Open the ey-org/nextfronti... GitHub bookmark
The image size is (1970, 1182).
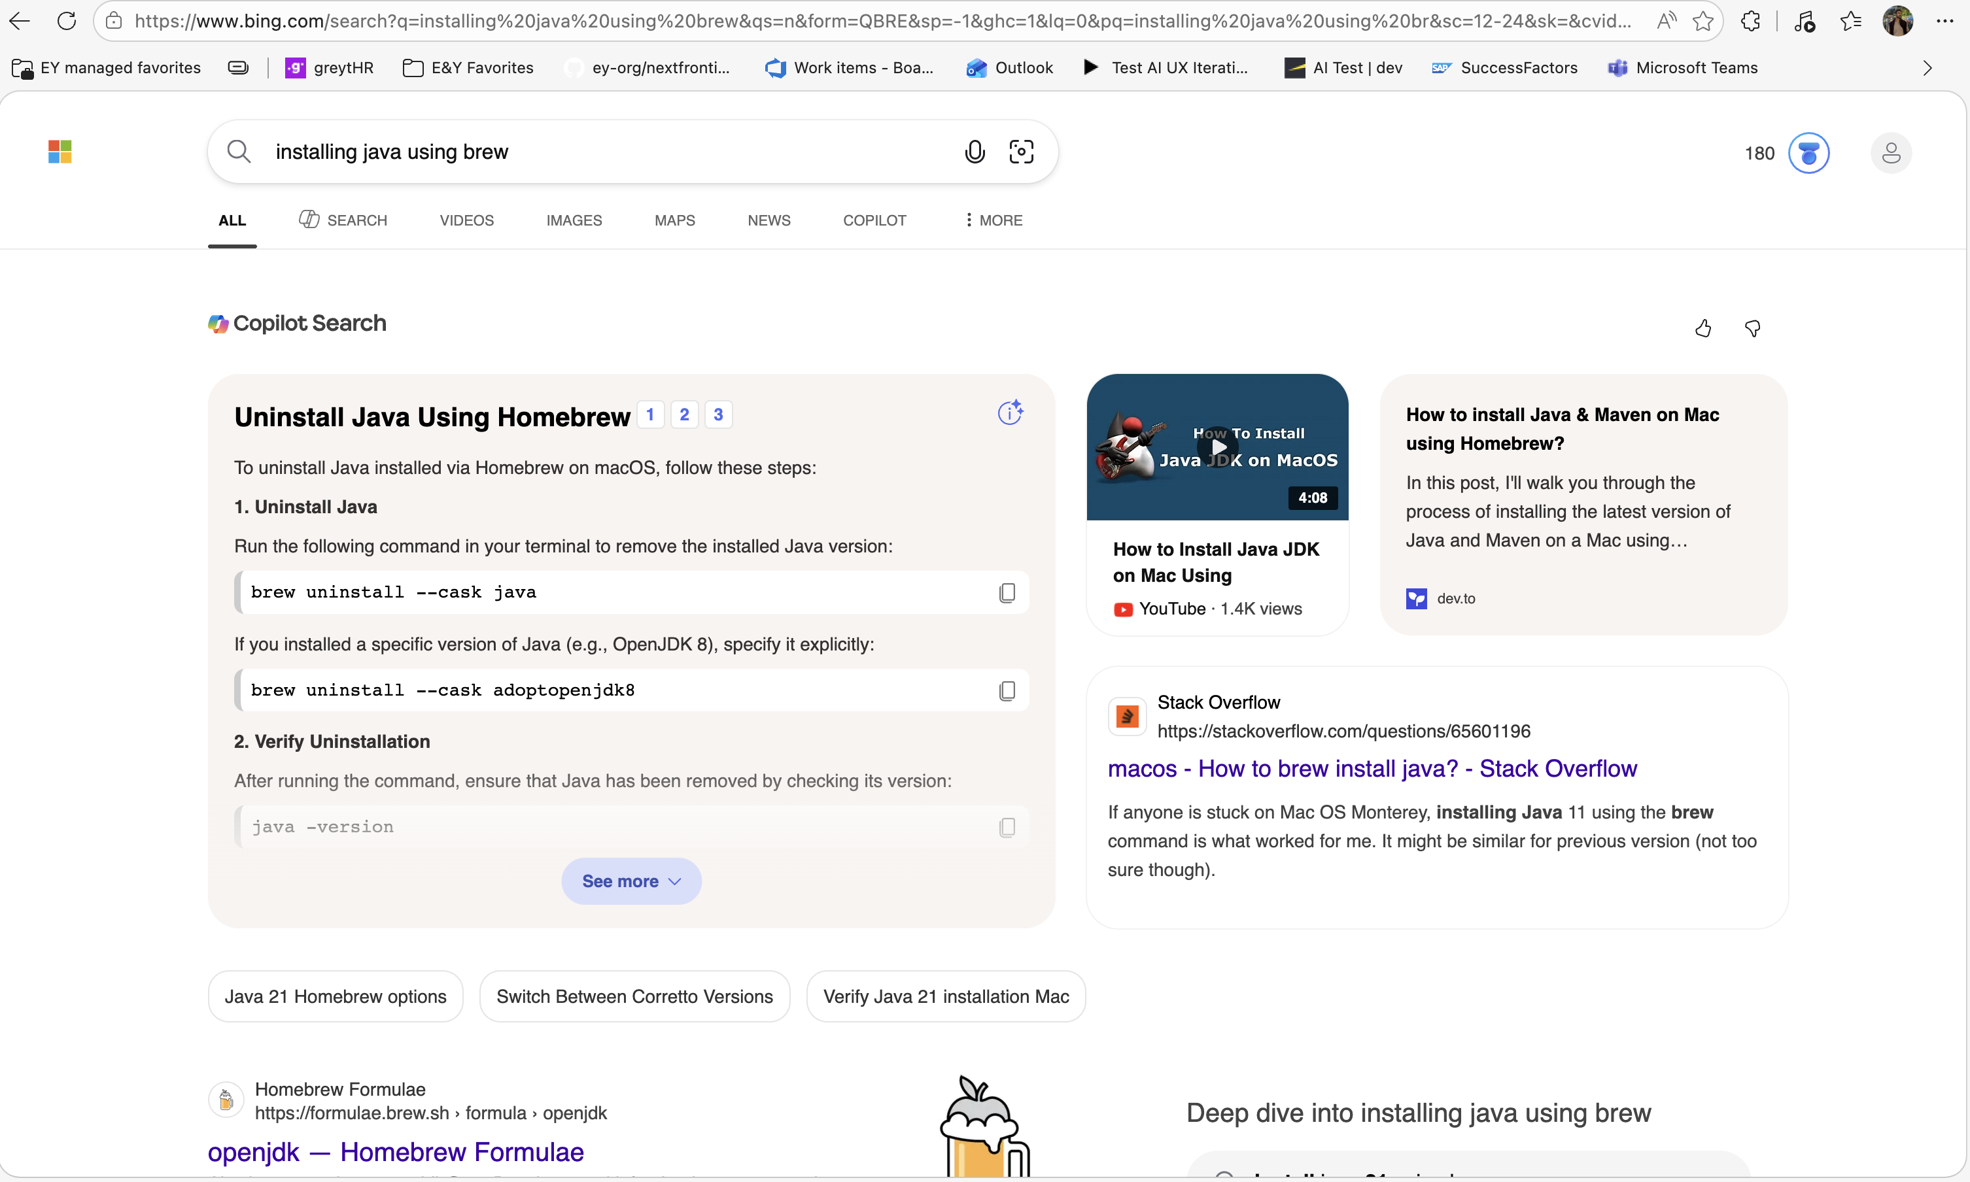647,68
